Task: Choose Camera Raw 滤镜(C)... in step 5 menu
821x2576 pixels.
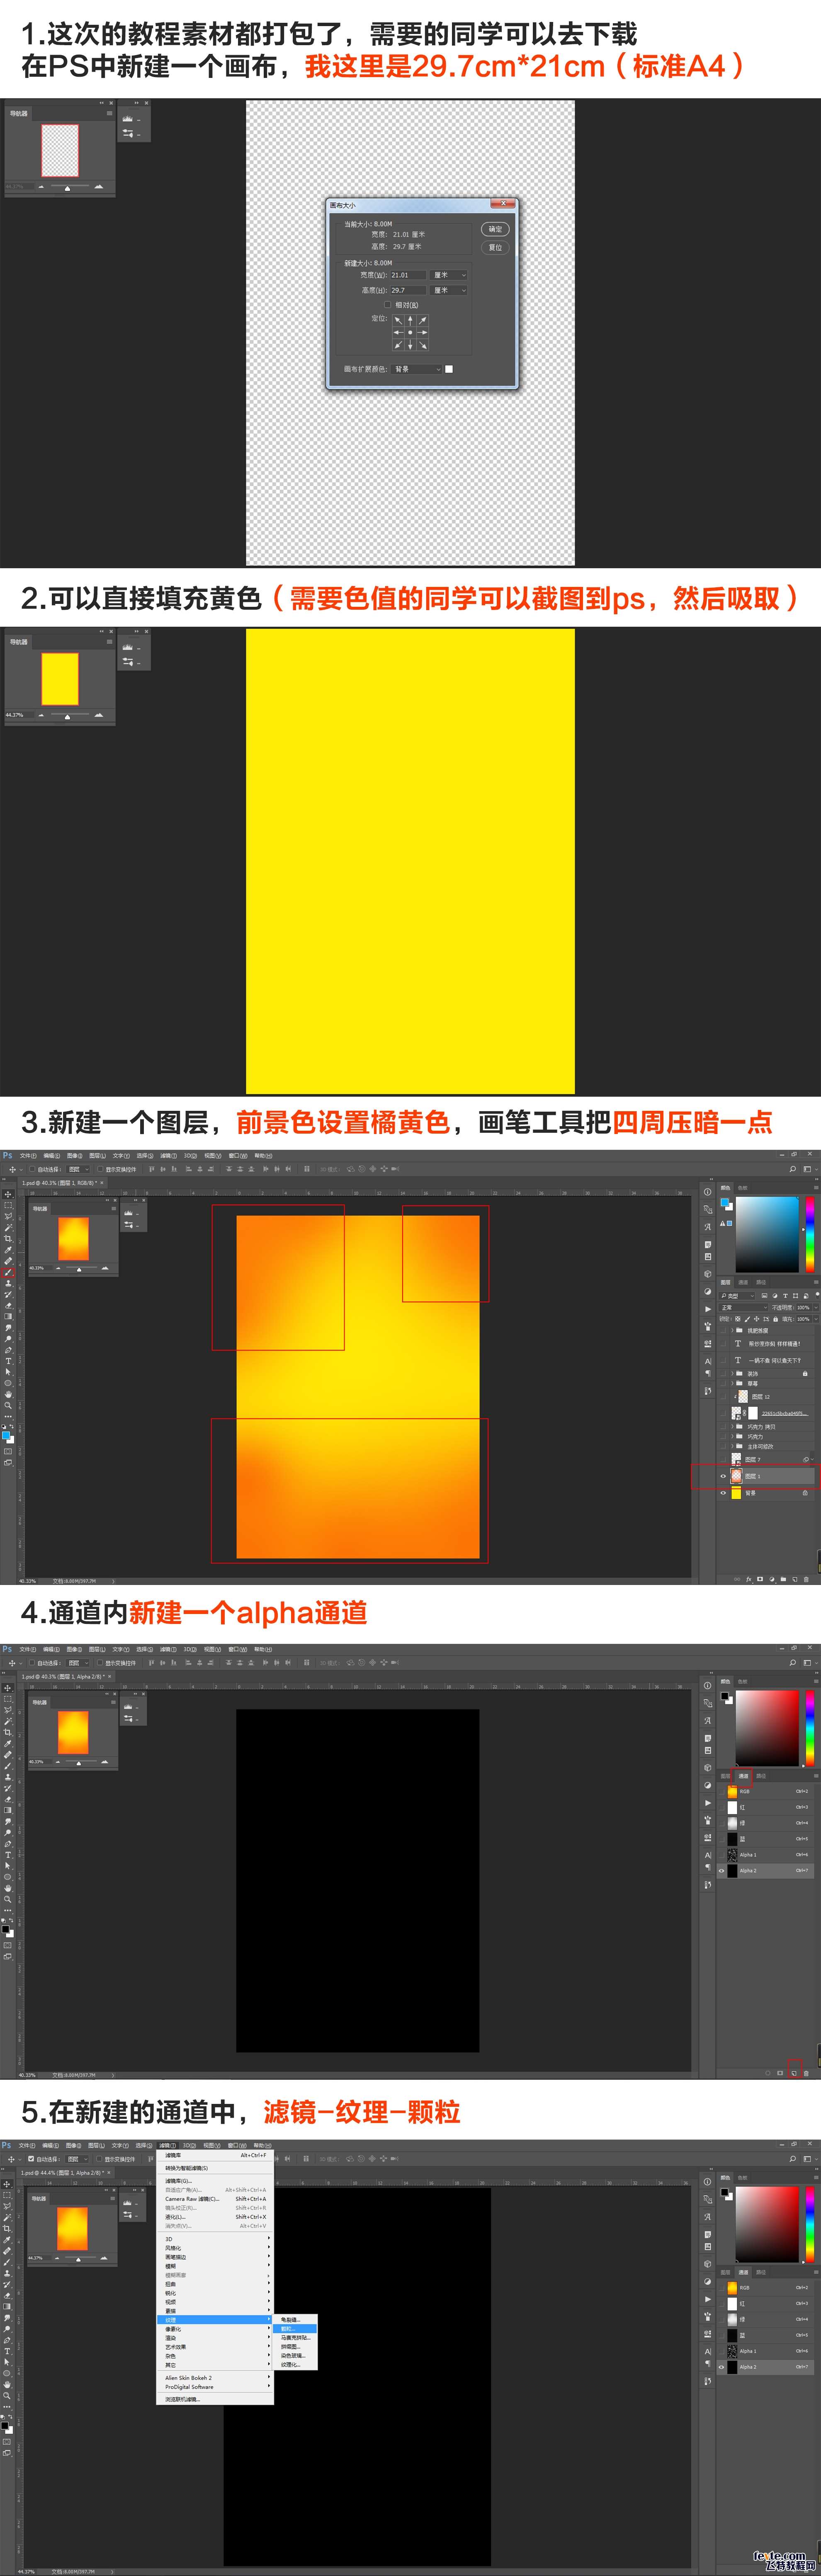Action: 216,2199
